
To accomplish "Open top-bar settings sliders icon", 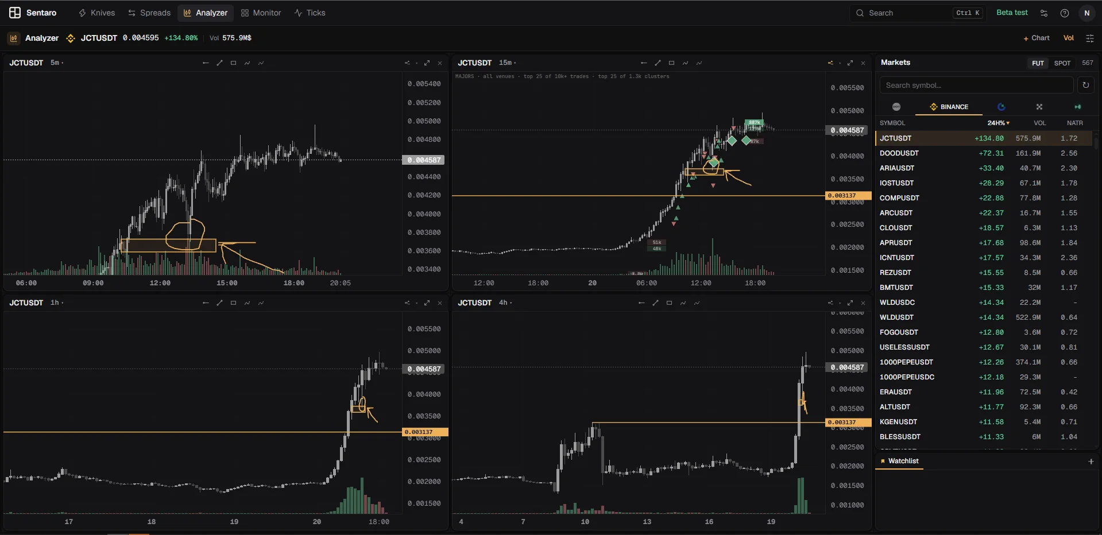I will (x=1044, y=13).
